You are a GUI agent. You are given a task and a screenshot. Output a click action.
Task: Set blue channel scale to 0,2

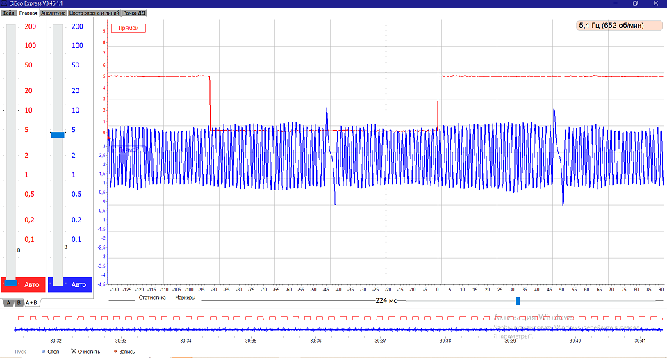click(x=76, y=220)
